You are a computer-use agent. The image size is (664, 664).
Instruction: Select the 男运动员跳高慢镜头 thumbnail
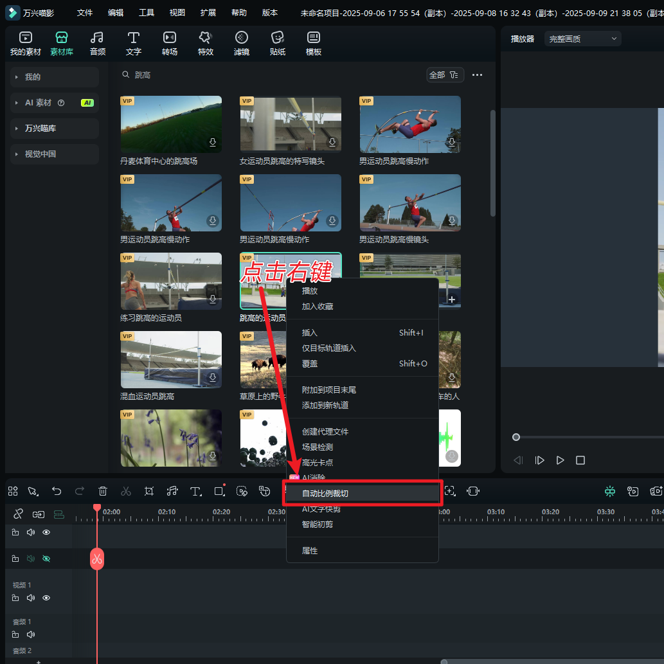tap(410, 203)
